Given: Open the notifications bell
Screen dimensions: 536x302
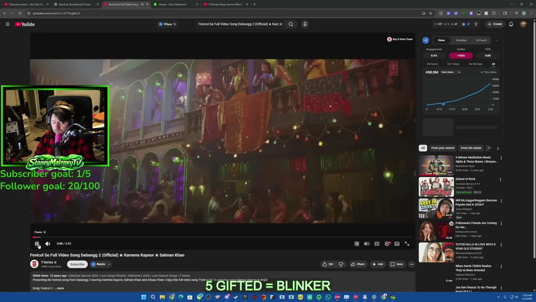Looking at the screenshot, I should 511,24.
